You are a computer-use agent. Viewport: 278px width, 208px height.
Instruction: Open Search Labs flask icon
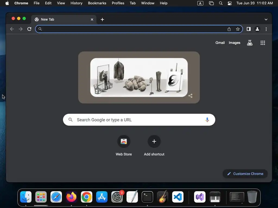click(x=250, y=43)
